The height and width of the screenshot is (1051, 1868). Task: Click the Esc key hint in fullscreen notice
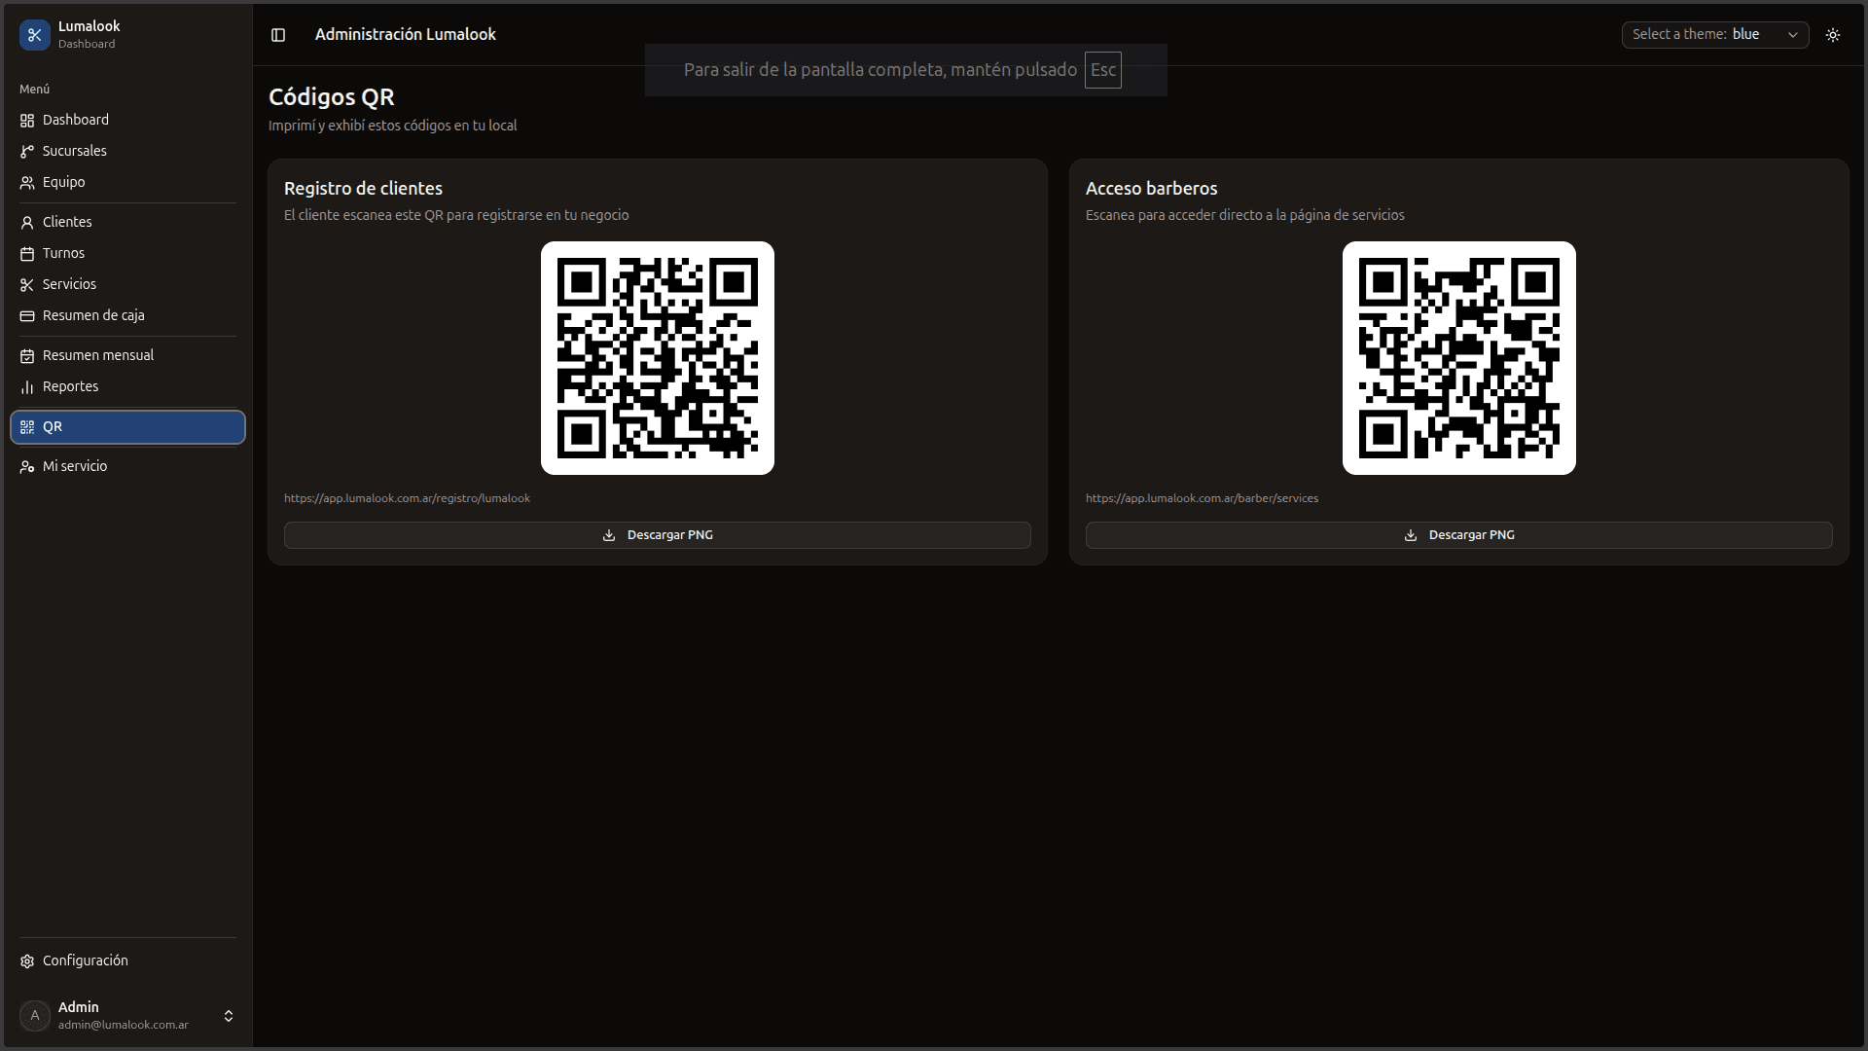(1103, 70)
